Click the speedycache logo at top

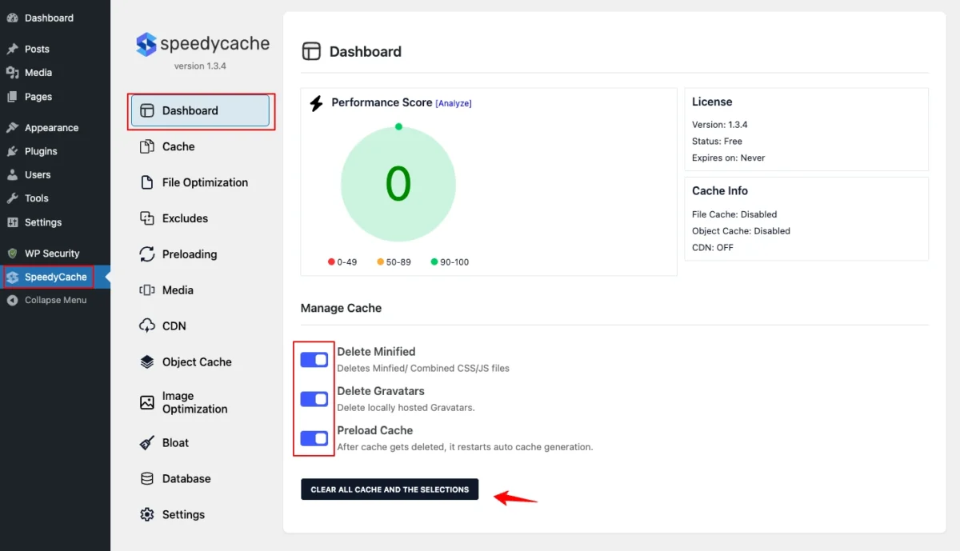[202, 44]
